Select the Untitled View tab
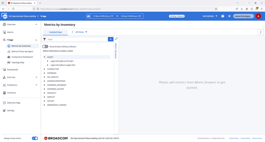The height and width of the screenshot is (142, 265). pos(56,32)
